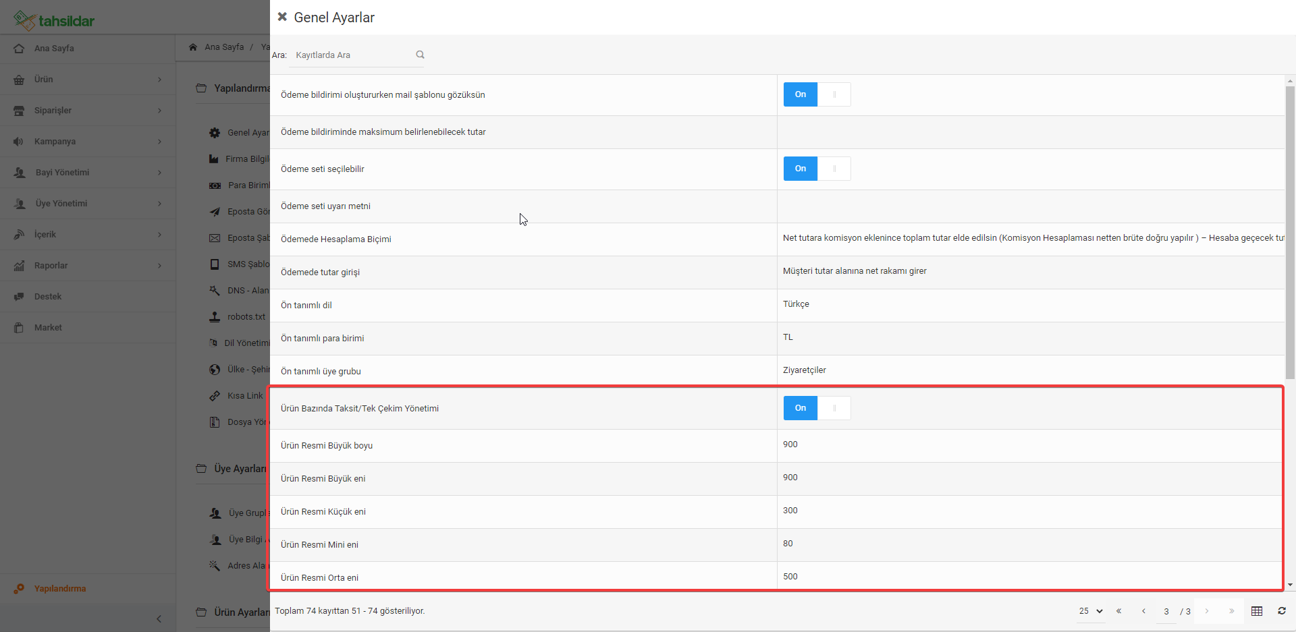The image size is (1296, 632).
Task: Expand the Siparişler menu chevron
Action: (x=159, y=111)
